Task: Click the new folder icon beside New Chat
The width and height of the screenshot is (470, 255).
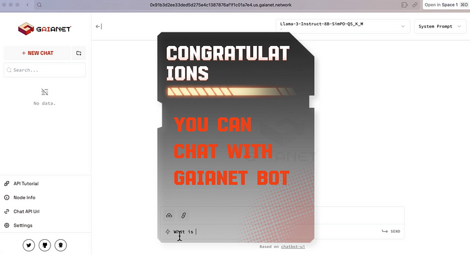Action: [x=79, y=53]
